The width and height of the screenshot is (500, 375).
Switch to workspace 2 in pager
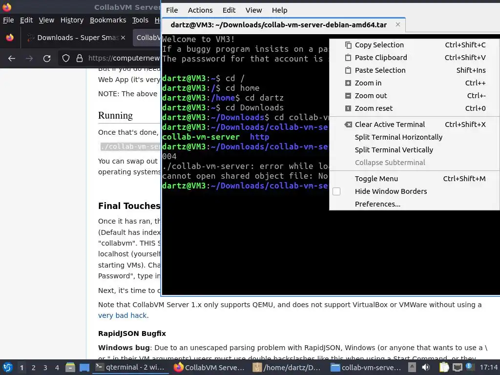34,368
